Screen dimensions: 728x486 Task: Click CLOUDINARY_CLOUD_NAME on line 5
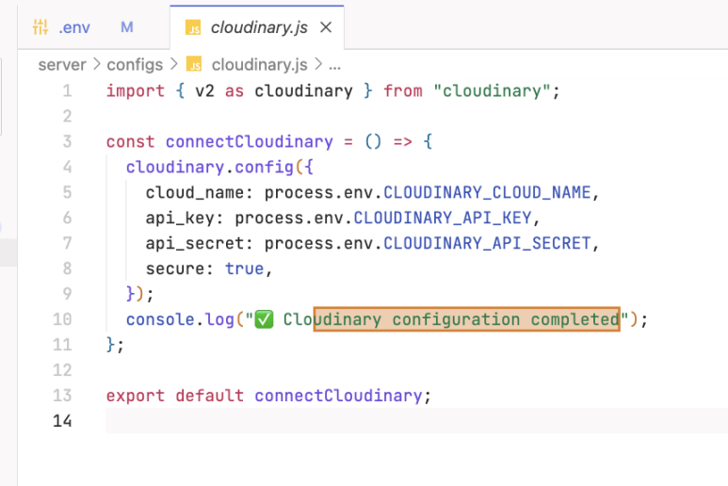pyautogui.click(x=487, y=193)
